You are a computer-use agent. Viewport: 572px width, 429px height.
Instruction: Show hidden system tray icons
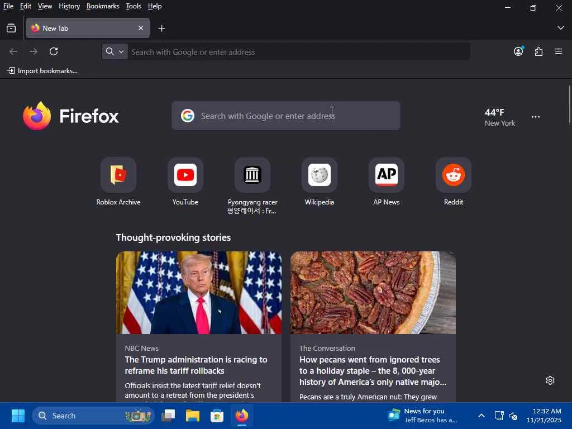pyautogui.click(x=481, y=416)
